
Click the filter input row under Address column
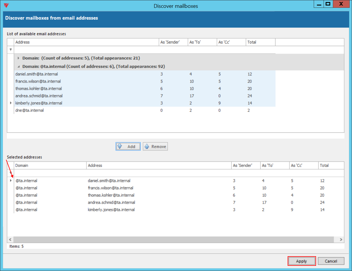[86, 50]
